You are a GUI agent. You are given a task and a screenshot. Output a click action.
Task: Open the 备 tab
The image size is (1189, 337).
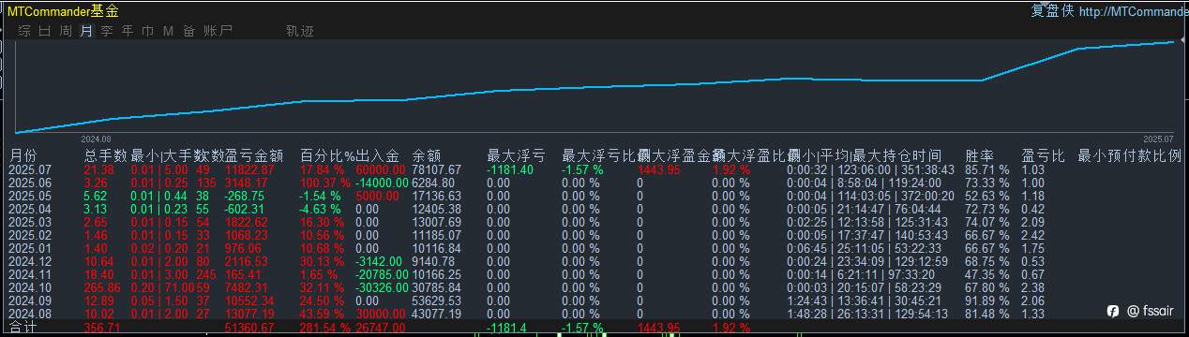click(188, 31)
